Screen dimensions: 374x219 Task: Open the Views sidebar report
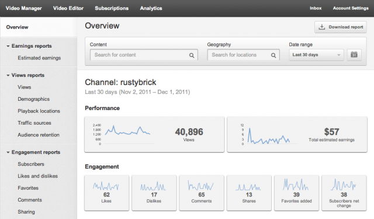(25, 87)
